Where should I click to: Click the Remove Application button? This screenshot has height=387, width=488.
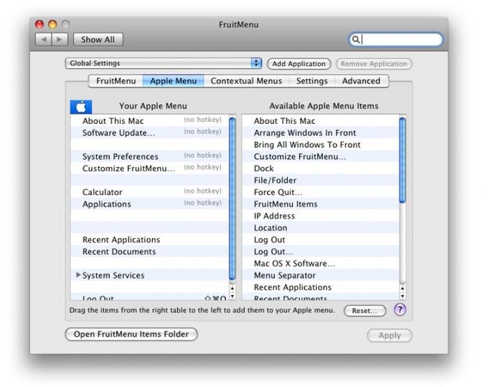click(x=374, y=64)
